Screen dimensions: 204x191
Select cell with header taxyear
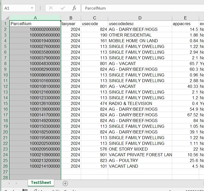[x=71, y=24]
